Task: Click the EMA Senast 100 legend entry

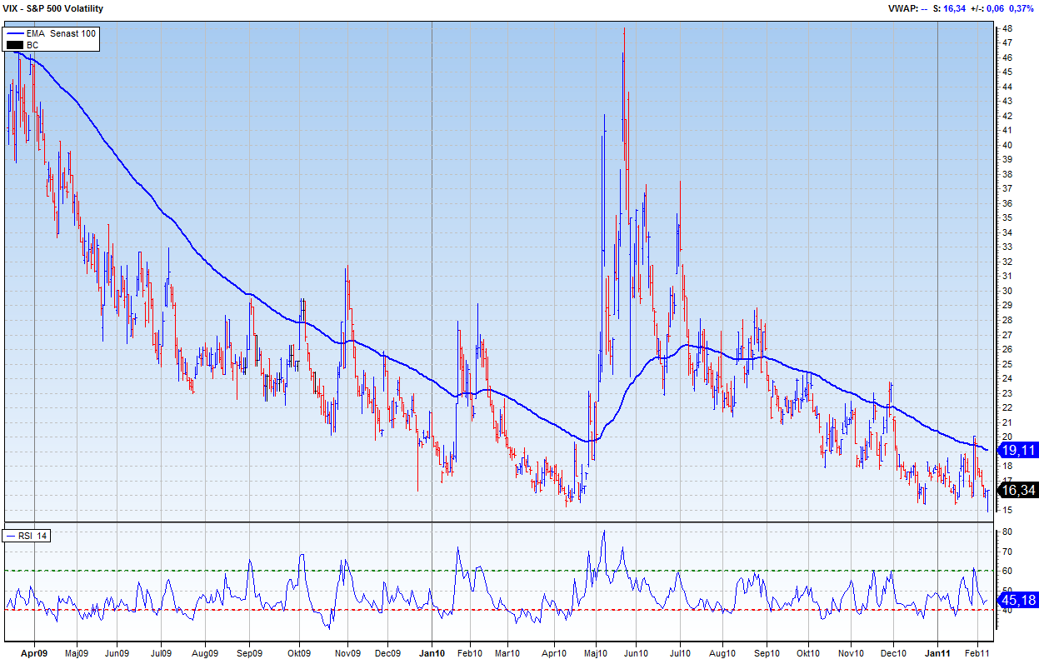Action: pyautogui.click(x=61, y=32)
